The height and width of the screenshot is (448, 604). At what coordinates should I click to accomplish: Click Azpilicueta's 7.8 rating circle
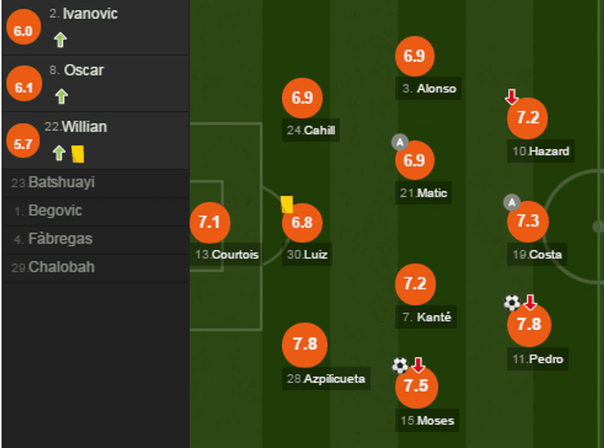[x=304, y=343]
